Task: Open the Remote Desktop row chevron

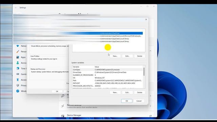Action: point(151,106)
